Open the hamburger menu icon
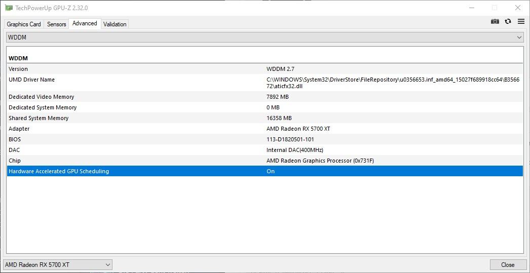 [x=521, y=22]
